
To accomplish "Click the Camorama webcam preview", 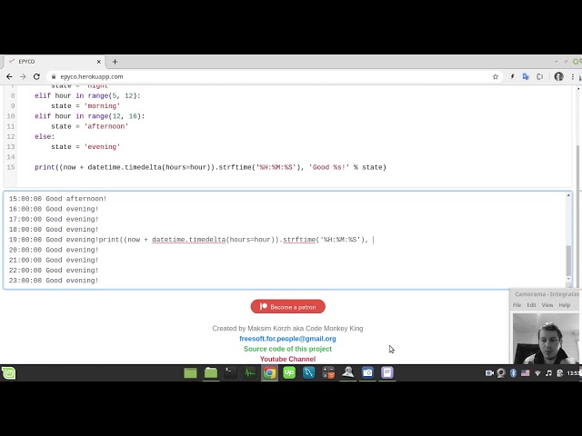I will tap(546, 339).
